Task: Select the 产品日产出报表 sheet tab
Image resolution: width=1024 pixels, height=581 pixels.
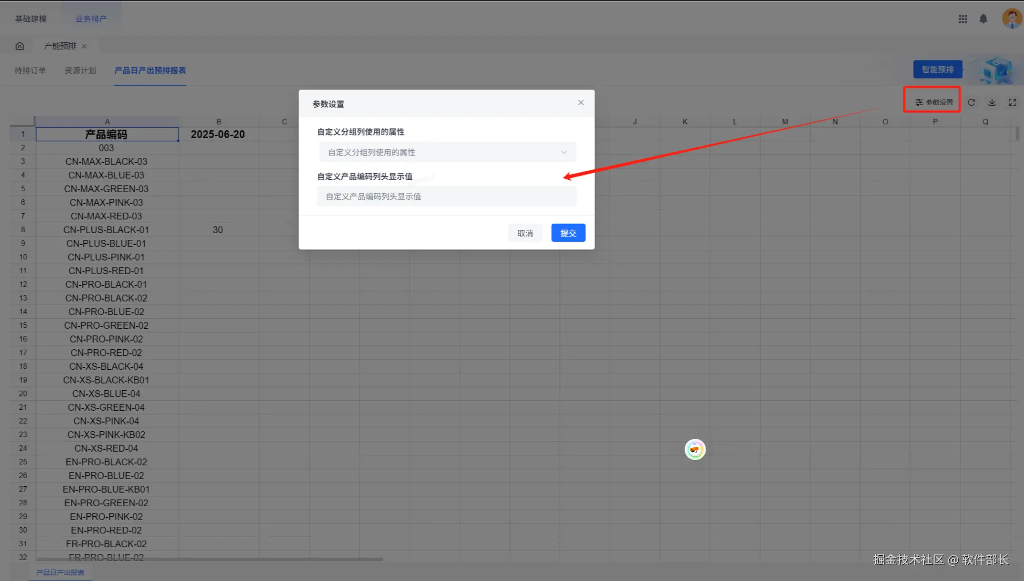Action: [x=60, y=572]
